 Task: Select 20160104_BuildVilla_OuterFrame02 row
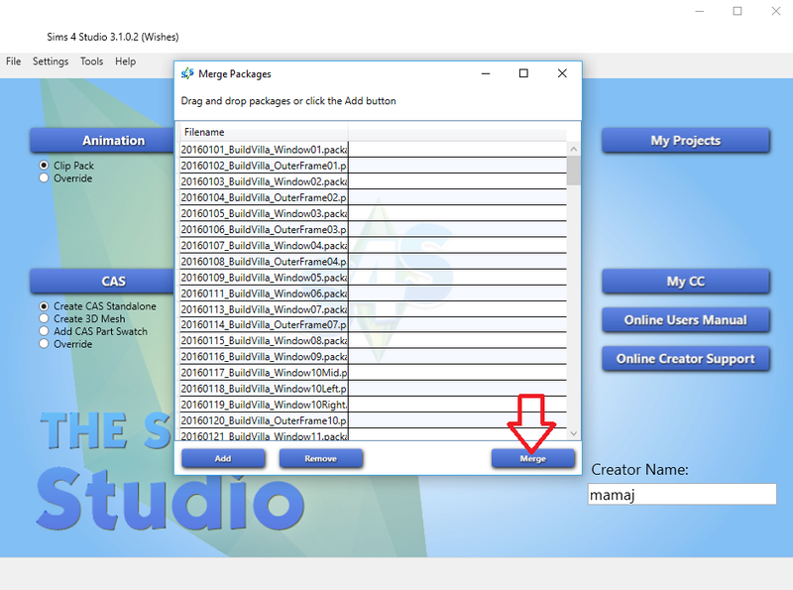[x=373, y=197]
